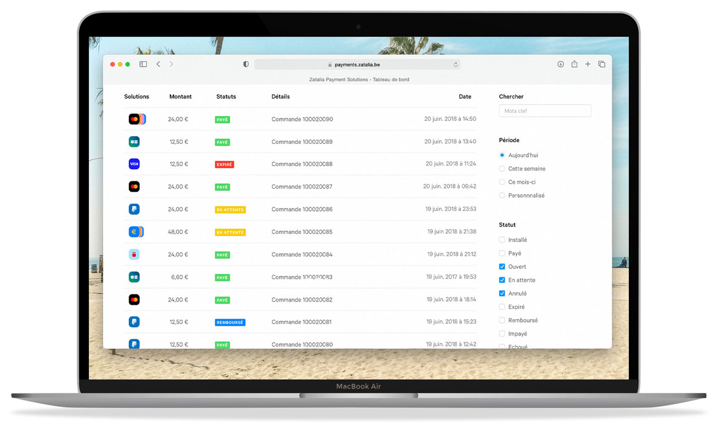Open Commande 100020090 details
Screen dimensions: 725x434
pyautogui.click(x=302, y=119)
